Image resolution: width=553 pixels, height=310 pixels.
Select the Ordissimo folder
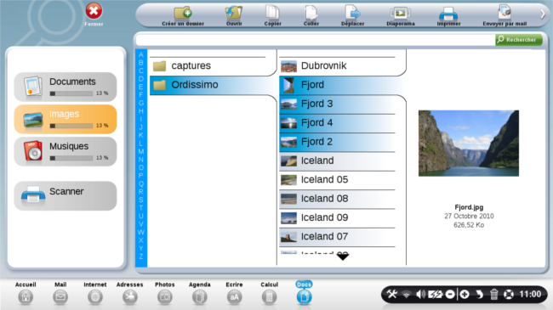coord(213,85)
